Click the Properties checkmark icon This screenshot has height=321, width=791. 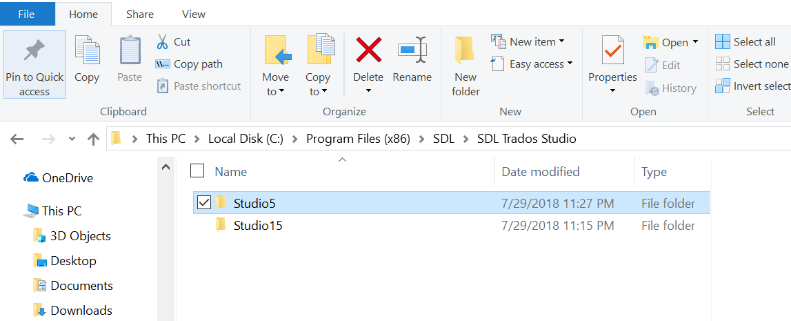click(612, 50)
